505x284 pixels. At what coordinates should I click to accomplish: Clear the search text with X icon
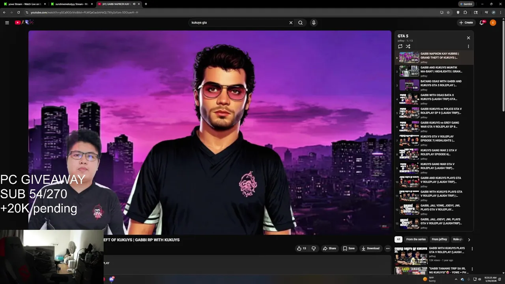tap(291, 22)
